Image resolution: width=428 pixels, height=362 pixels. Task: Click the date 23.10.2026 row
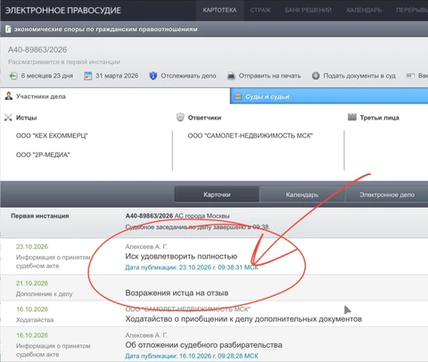[32, 247]
